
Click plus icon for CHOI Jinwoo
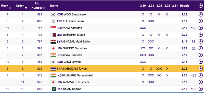200,62
